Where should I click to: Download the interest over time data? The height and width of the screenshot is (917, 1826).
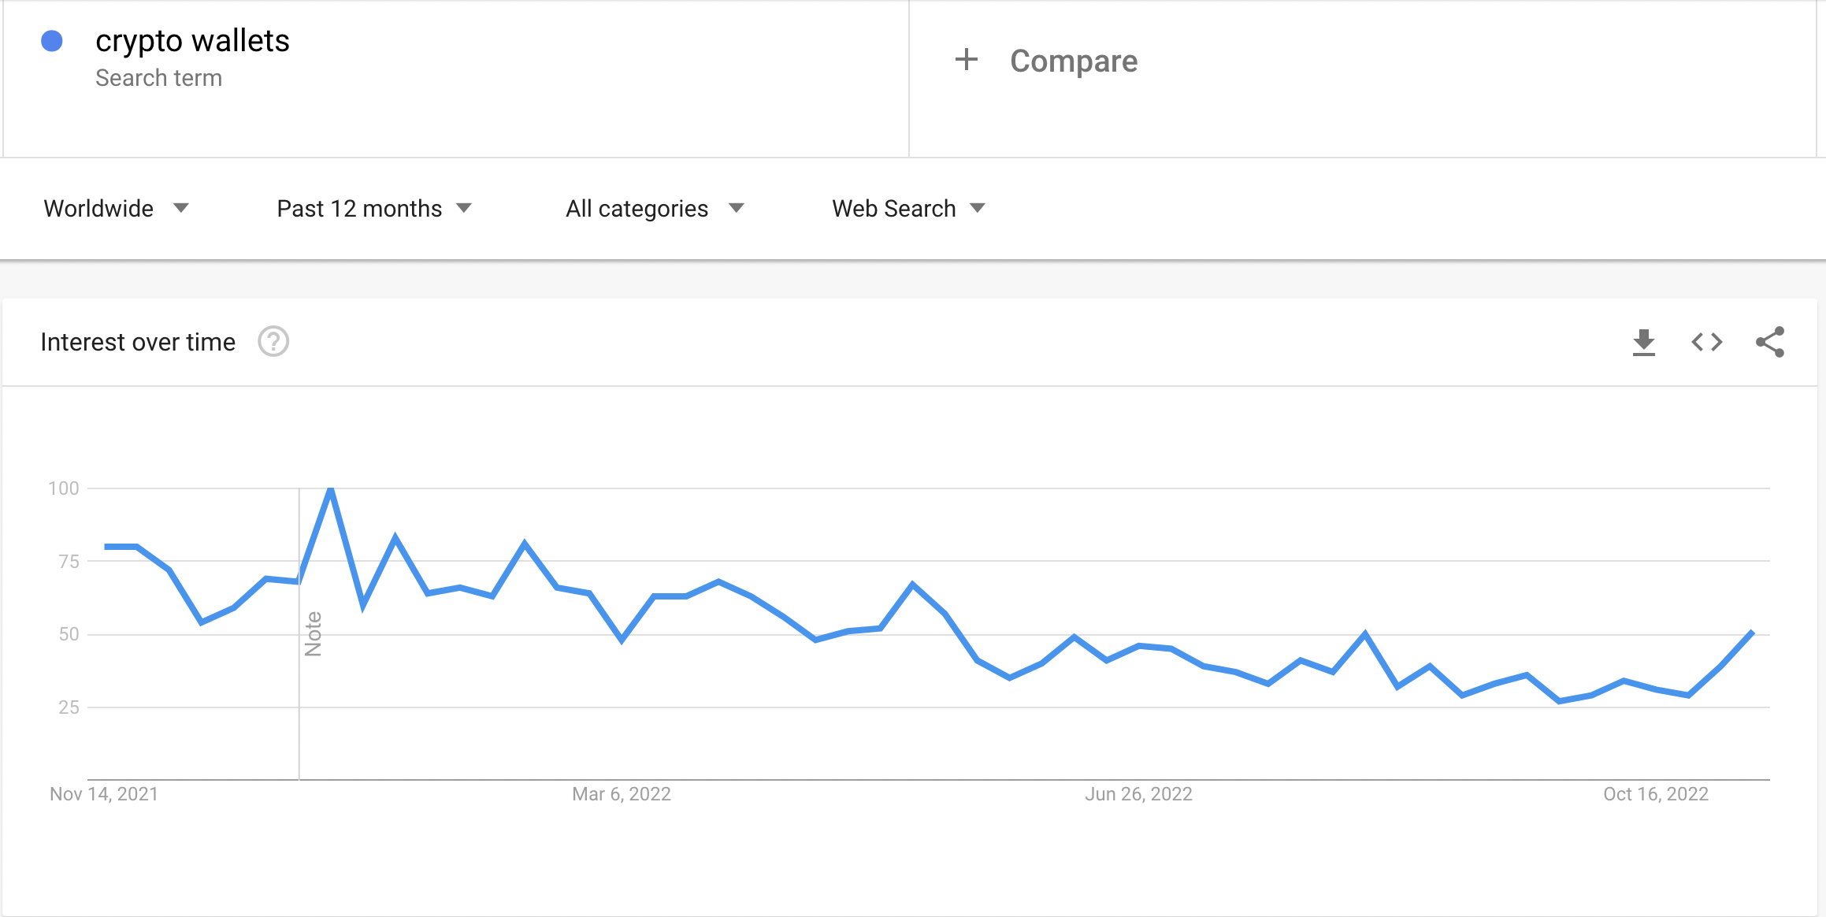1643,343
